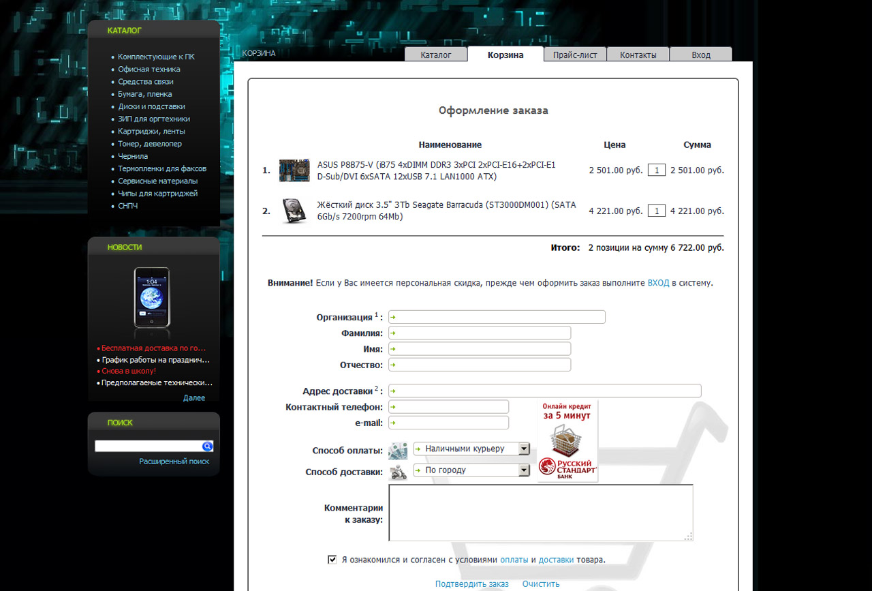Open the Прайс-лист tab
The image size is (872, 591).
point(575,55)
